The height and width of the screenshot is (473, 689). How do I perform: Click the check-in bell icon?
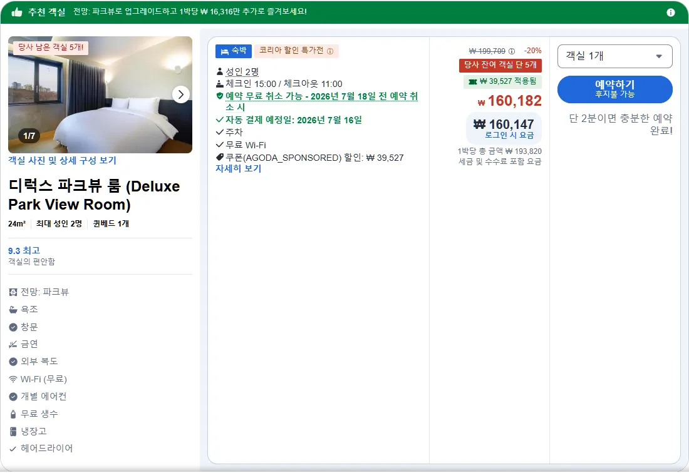220,83
